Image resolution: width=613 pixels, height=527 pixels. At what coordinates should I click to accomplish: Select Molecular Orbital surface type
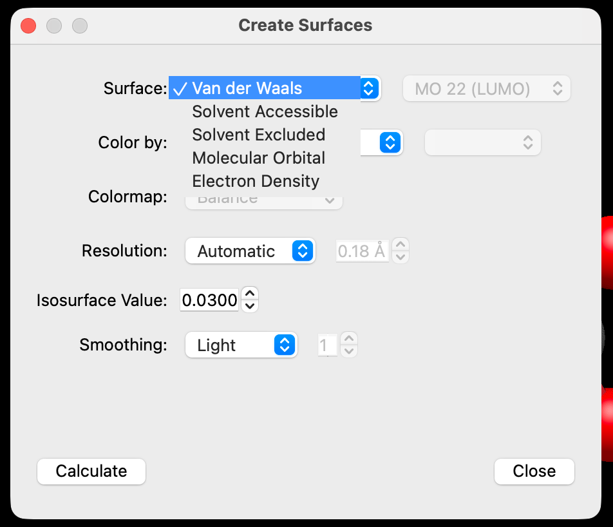(258, 158)
